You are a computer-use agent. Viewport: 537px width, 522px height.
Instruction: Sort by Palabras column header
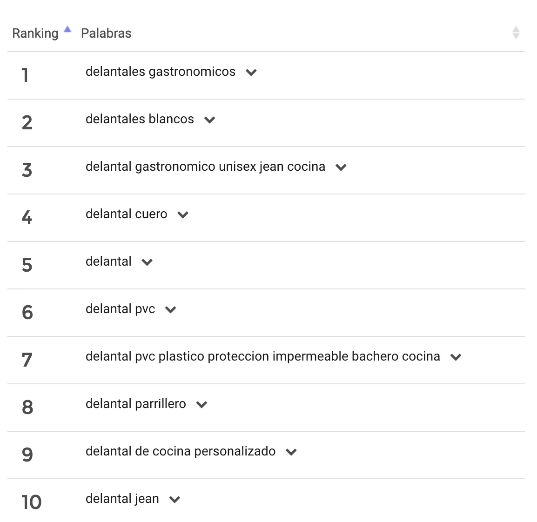(106, 33)
